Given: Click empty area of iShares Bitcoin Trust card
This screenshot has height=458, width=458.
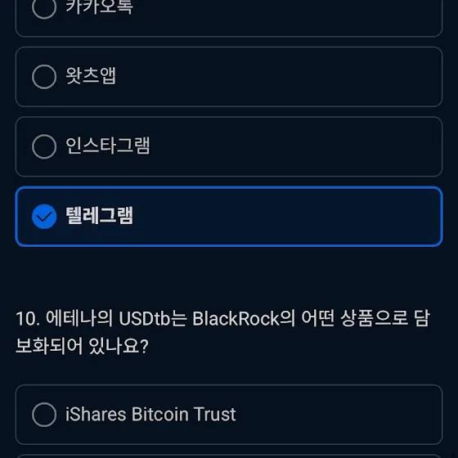Looking at the screenshot, I should (336, 415).
